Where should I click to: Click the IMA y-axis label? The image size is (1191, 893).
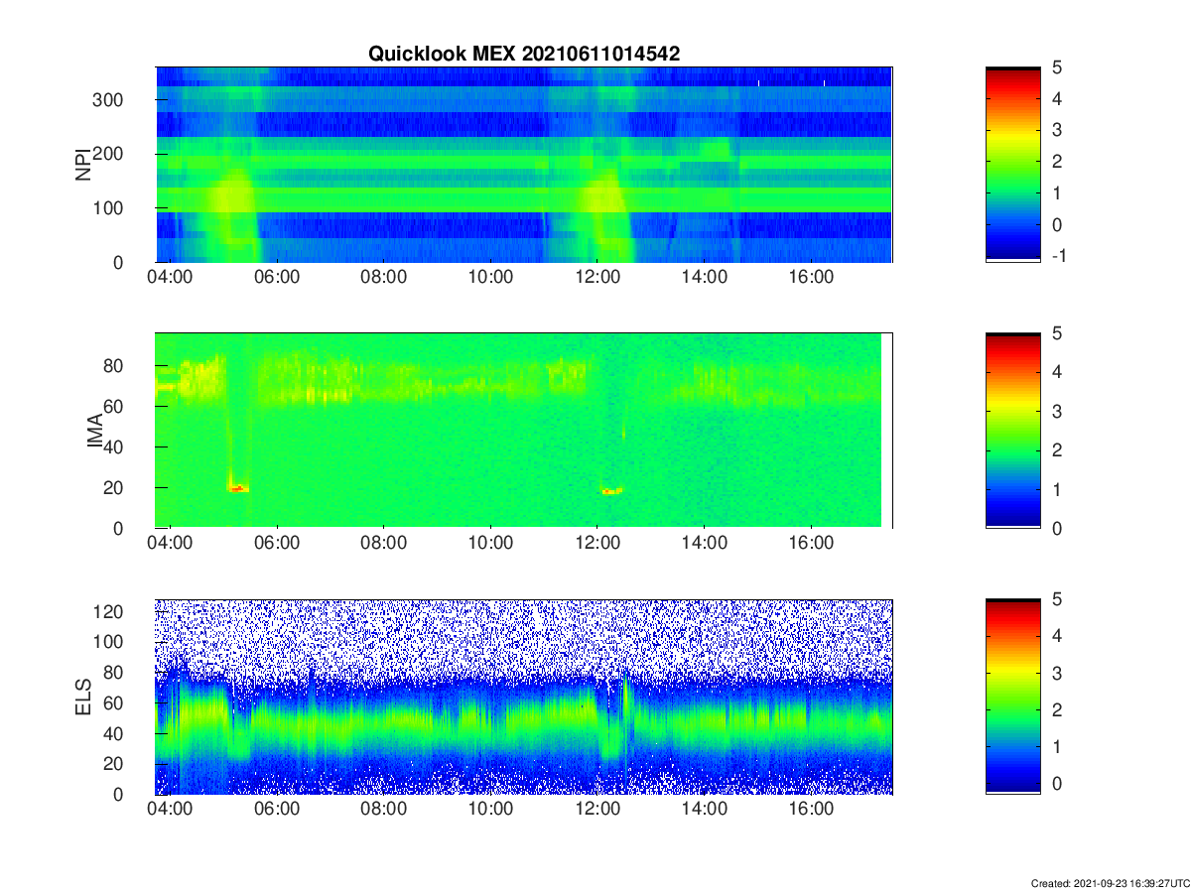(96, 431)
